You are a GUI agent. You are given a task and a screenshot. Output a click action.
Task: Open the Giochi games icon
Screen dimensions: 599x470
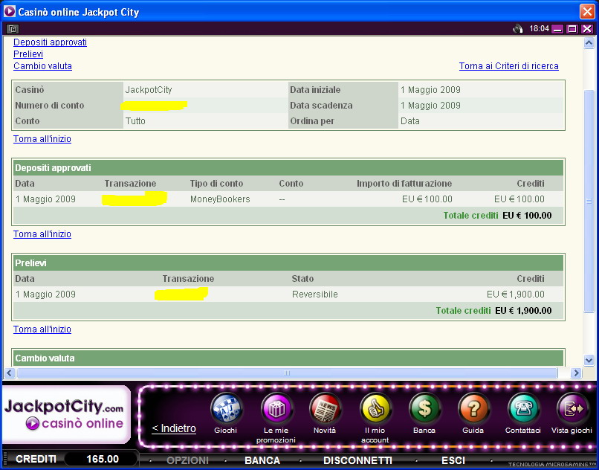click(x=225, y=409)
